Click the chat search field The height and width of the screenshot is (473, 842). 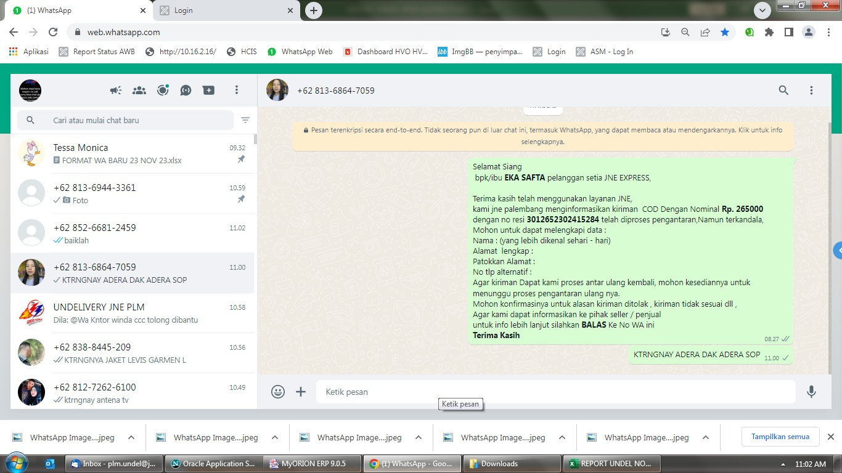(x=125, y=121)
